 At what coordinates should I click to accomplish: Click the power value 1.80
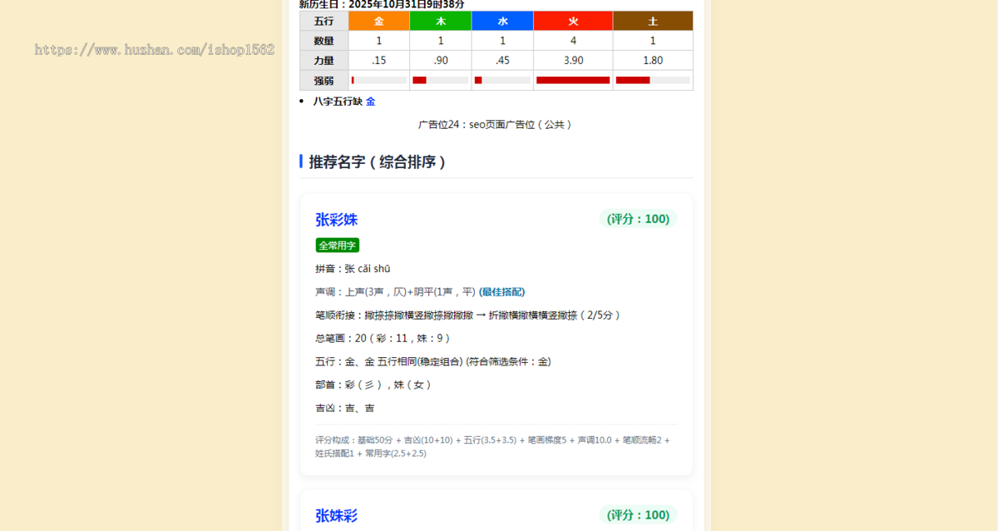tap(653, 61)
